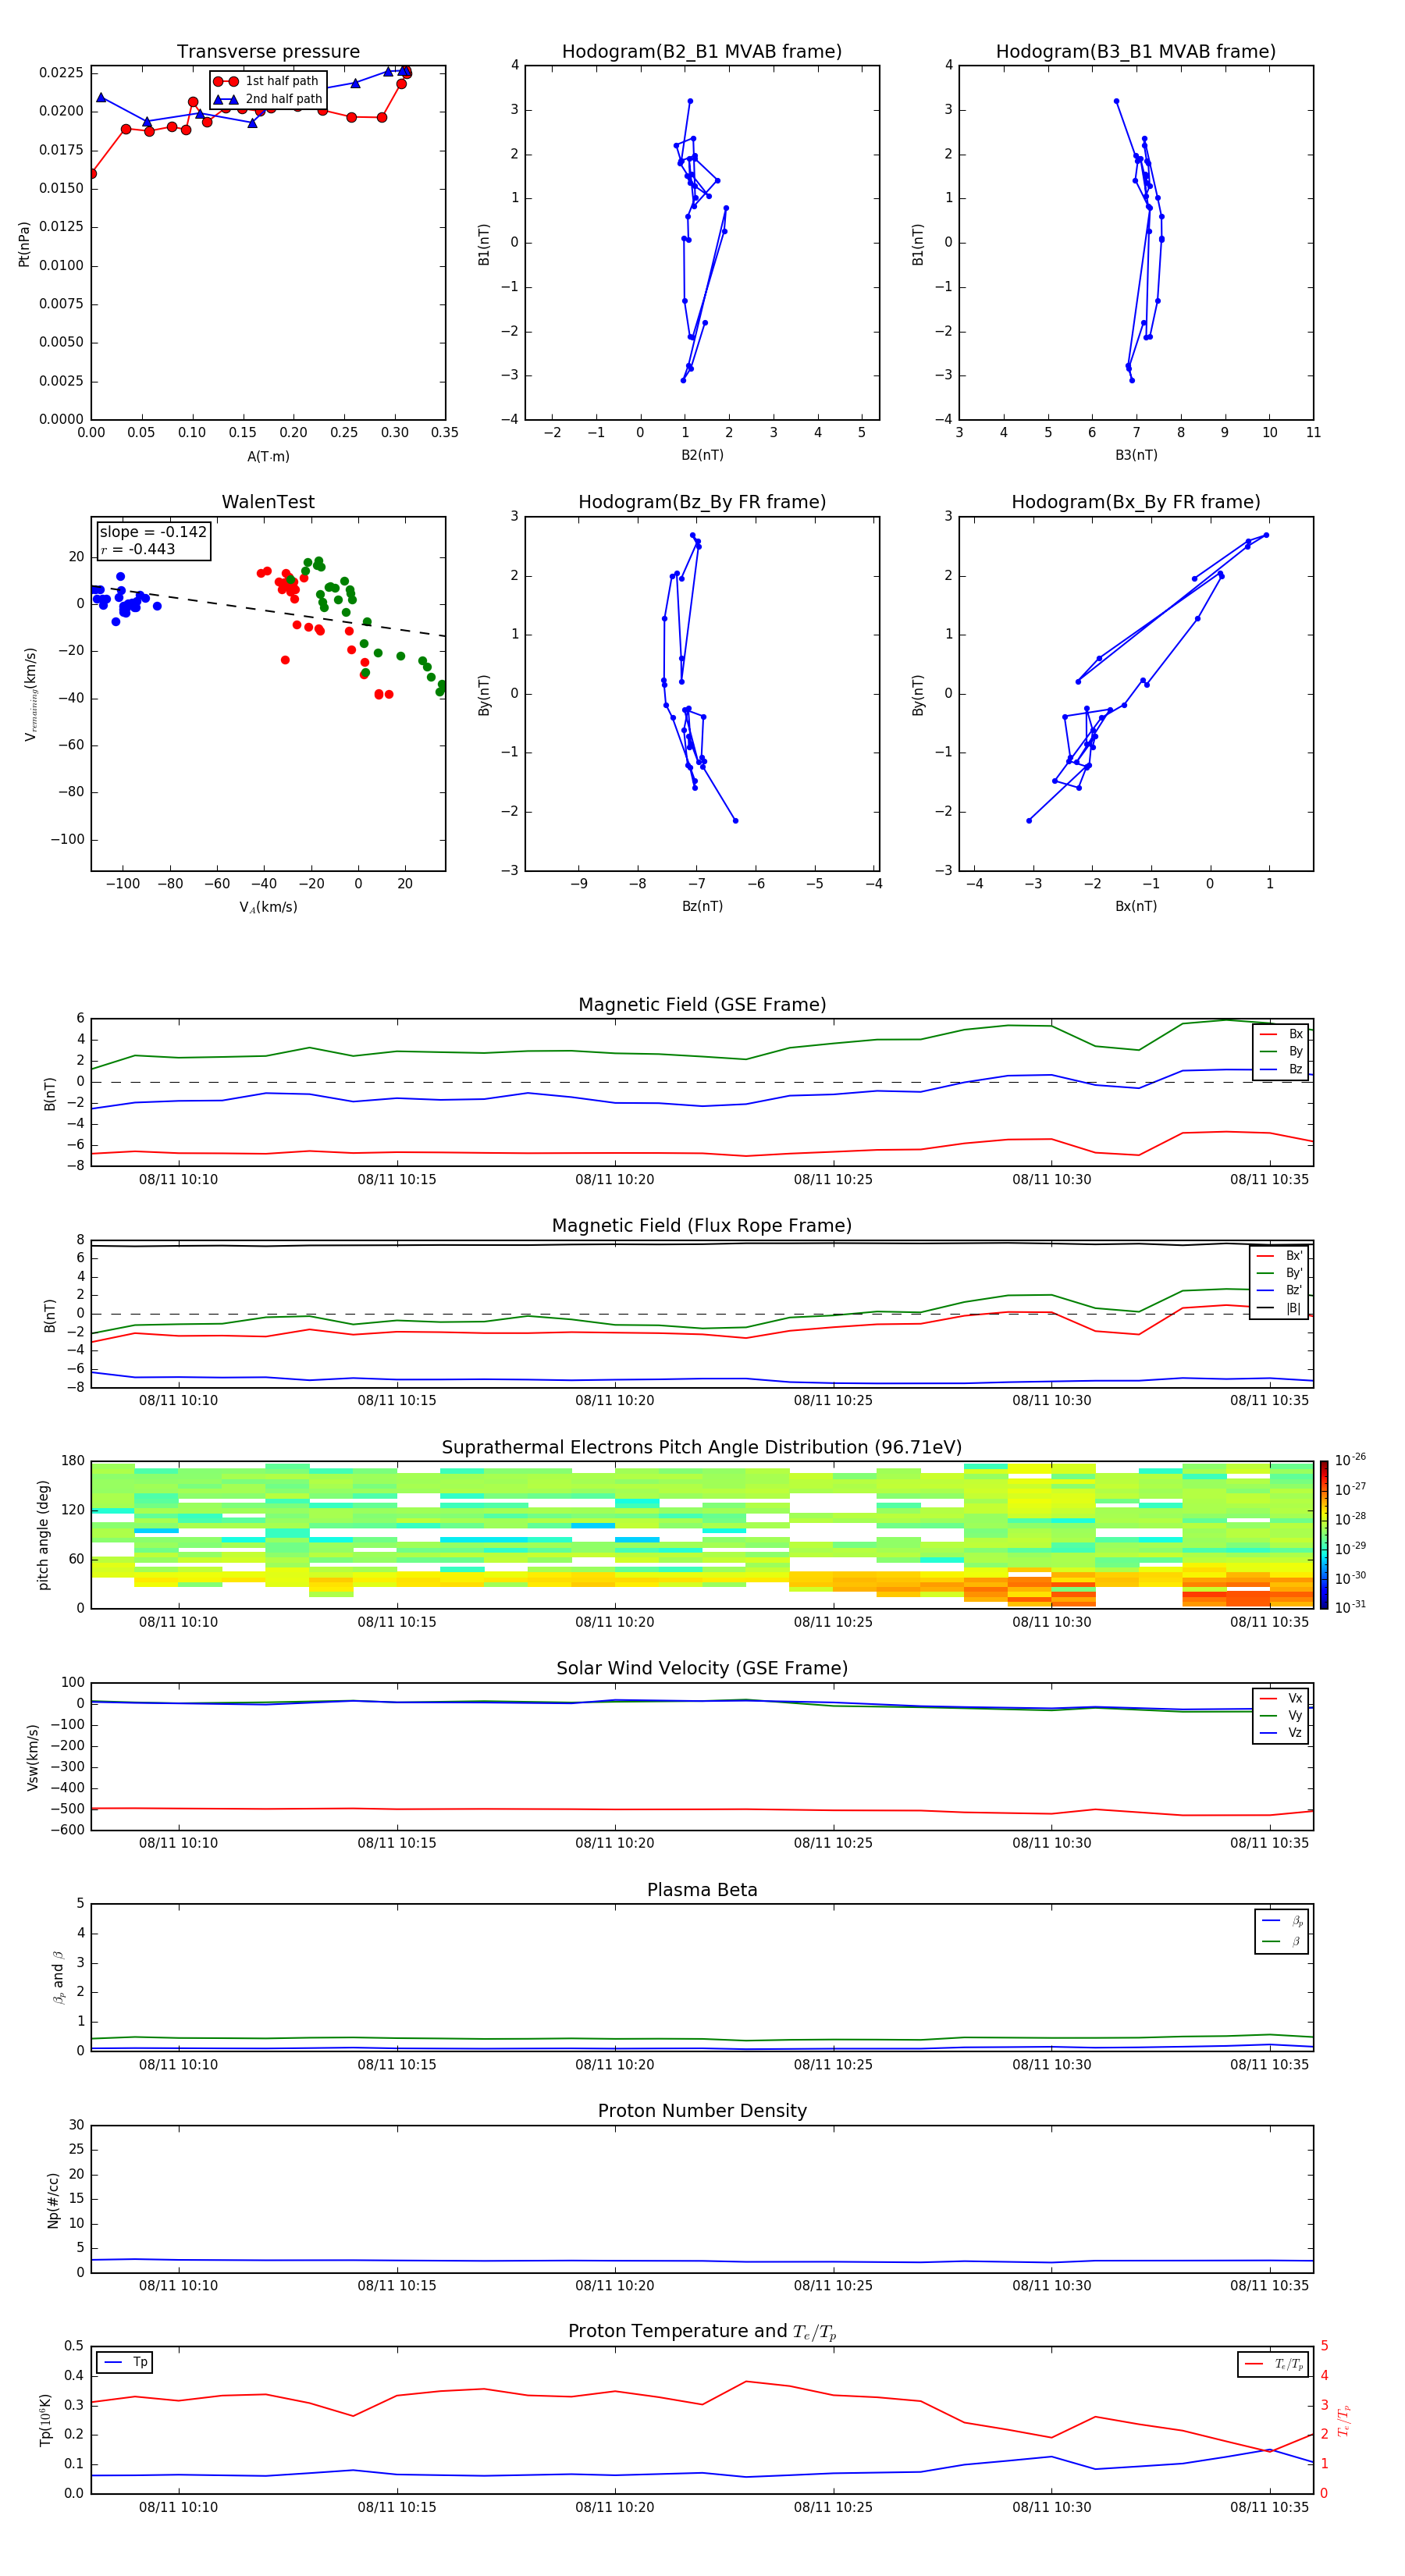Select the 'r = -0.443' annotation
Viewport: 1405px width, 2576px height.
coord(138,549)
